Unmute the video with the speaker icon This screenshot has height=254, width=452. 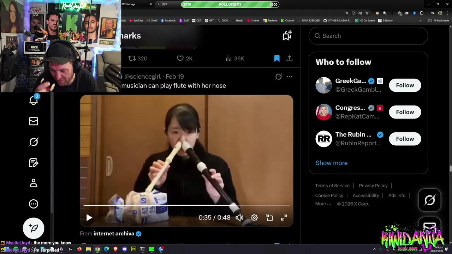[x=239, y=218]
